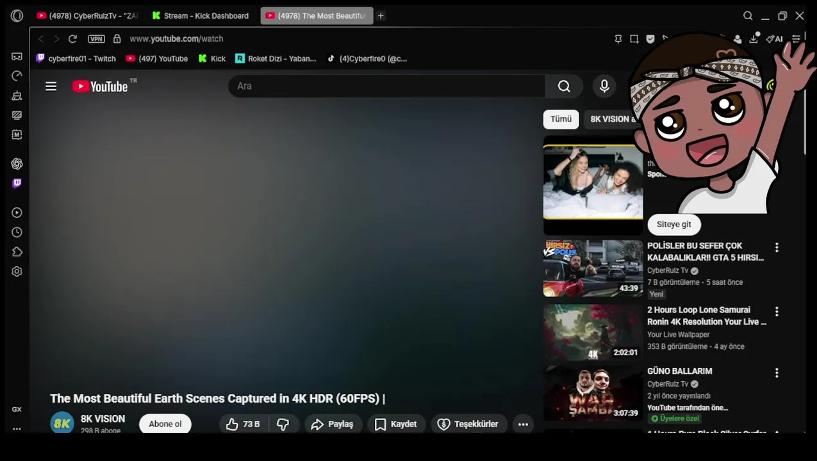Open POLİSLER BU SEFER ÇOK KALABALIKLAR video
Viewport: 817px width, 461px height.
pos(706,252)
